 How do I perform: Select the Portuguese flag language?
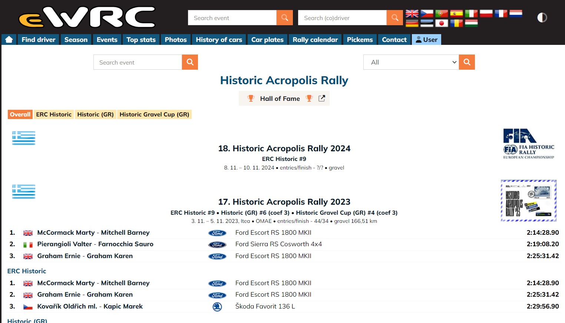point(441,14)
